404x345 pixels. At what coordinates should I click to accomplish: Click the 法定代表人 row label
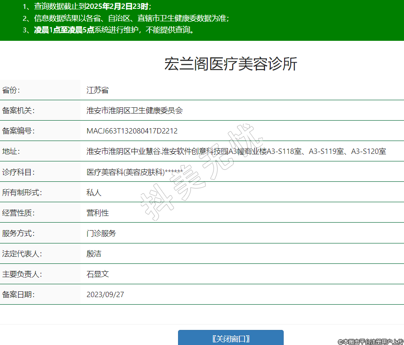coord(22,254)
